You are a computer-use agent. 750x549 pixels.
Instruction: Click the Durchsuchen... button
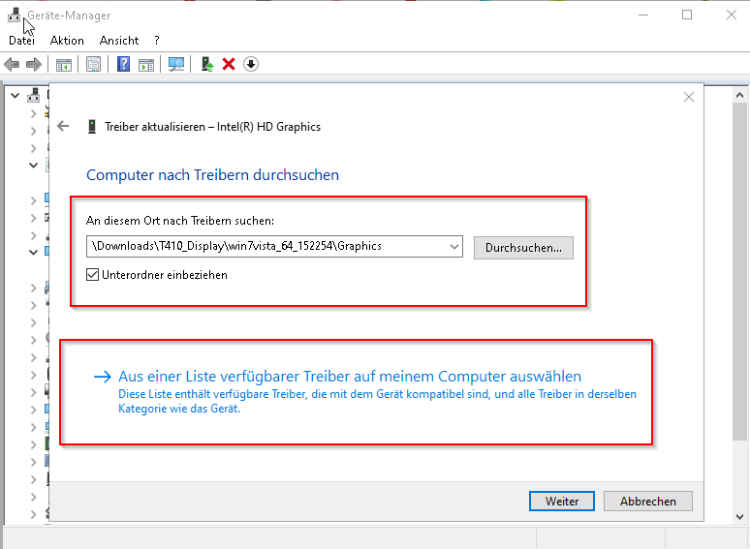(523, 248)
